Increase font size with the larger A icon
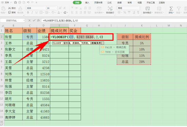This screenshot has width=187, height=127. click(60, 8)
